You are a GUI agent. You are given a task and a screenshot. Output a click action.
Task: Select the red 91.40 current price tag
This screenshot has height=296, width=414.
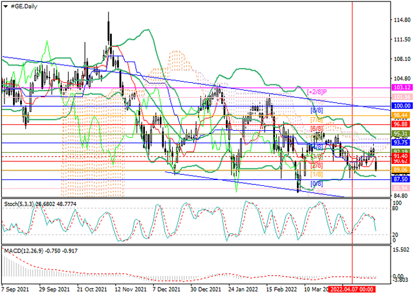401,156
